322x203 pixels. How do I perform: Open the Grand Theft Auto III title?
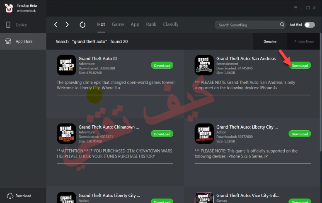97,59
